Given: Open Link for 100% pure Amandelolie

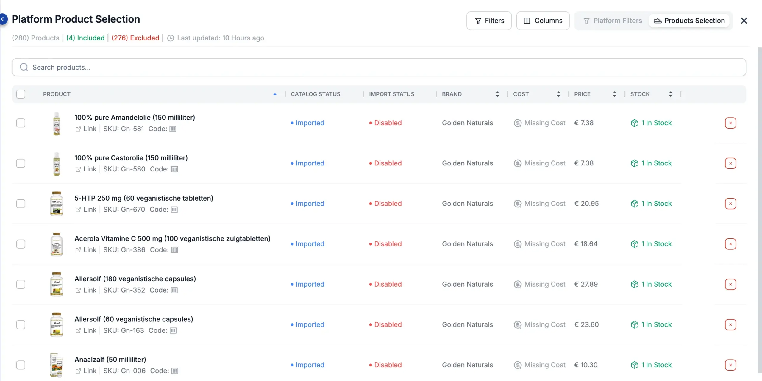Looking at the screenshot, I should 86,129.
